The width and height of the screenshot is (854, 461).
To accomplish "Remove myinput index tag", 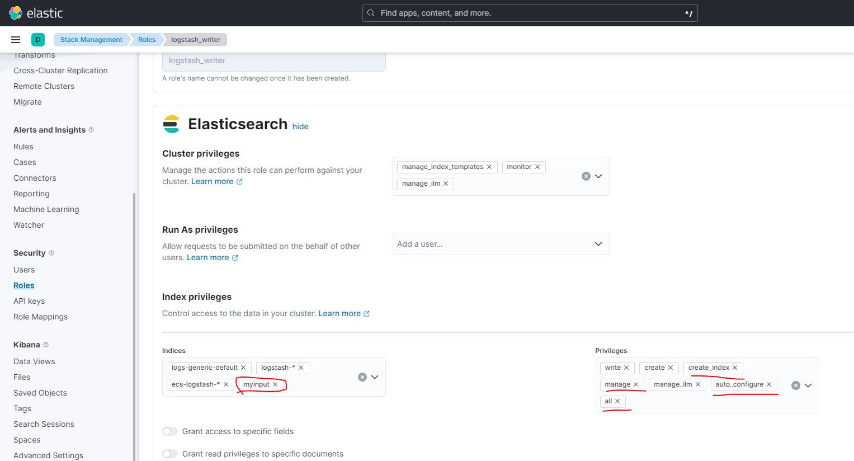I will tap(275, 384).
